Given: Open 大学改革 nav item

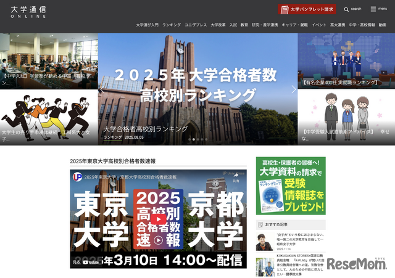Looking at the screenshot, I should [x=218, y=25].
